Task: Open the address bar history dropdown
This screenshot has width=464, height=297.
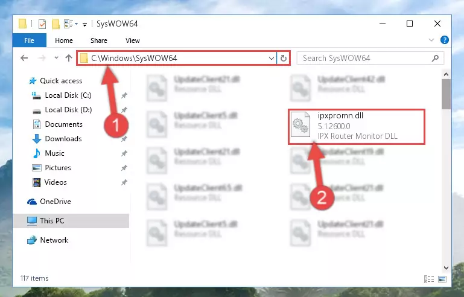Action: (x=271, y=59)
